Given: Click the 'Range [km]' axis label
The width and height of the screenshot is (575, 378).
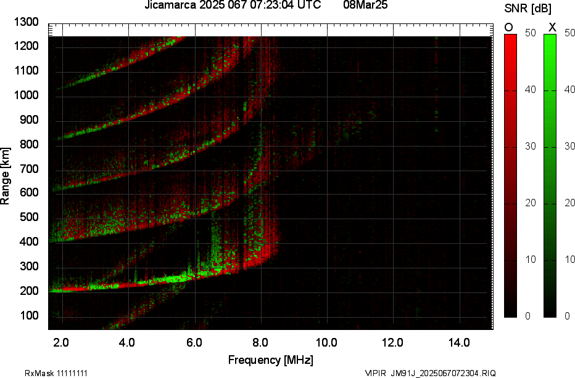Looking at the screenshot, I should (x=5, y=176).
